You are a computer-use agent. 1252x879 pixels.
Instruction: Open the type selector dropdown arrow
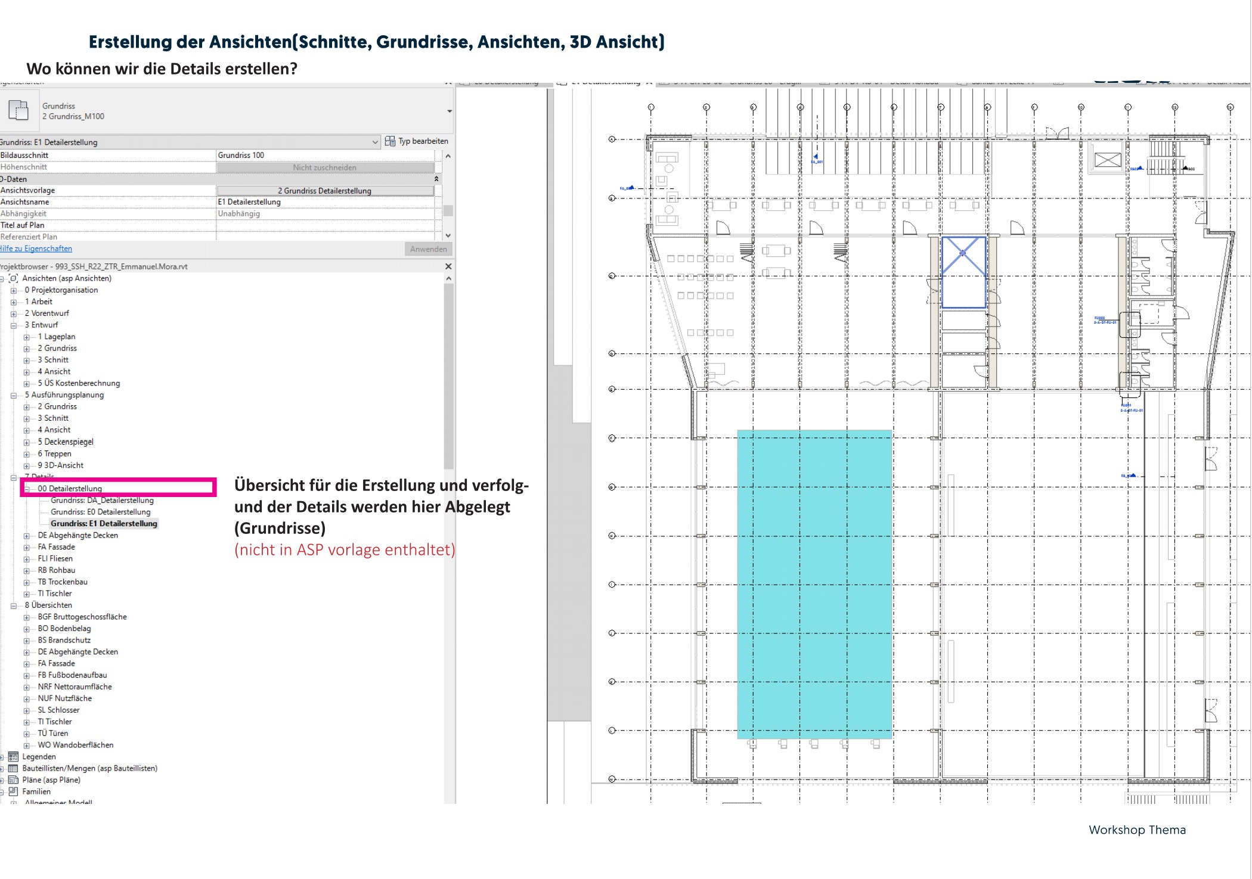(449, 111)
